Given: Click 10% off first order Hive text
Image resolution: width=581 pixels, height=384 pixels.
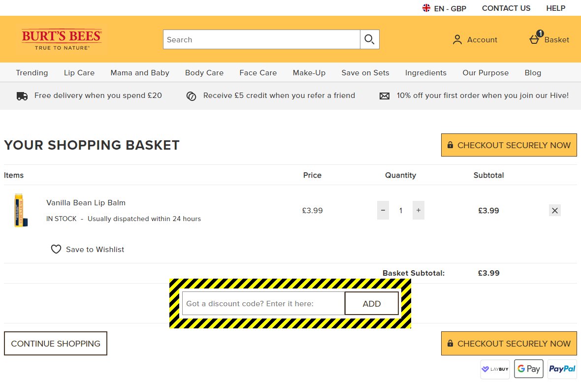Looking at the screenshot, I should [483, 95].
